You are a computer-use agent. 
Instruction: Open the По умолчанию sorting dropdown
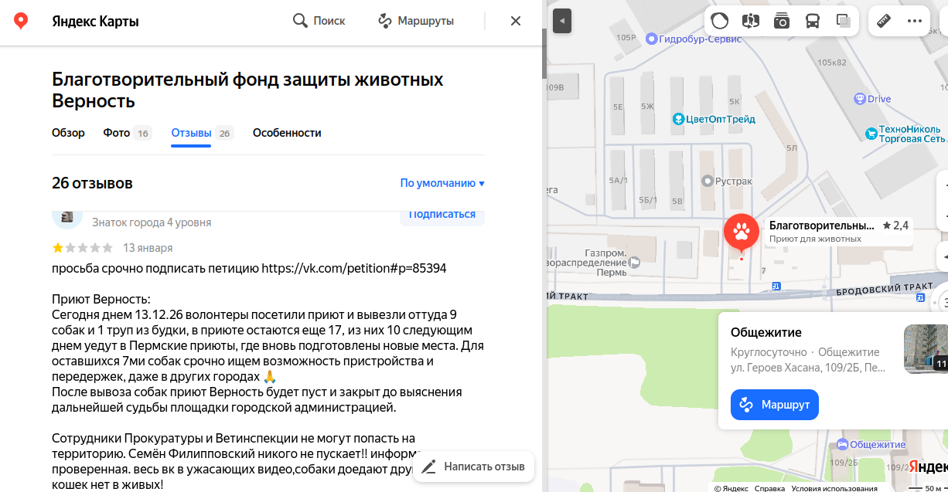click(x=442, y=183)
